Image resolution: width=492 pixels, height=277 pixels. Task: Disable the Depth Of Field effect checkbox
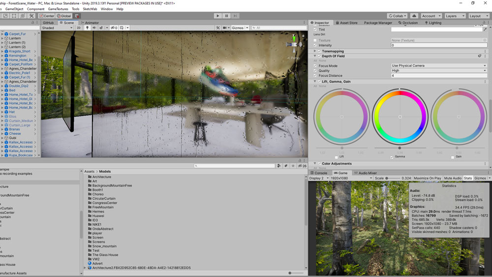point(319,56)
